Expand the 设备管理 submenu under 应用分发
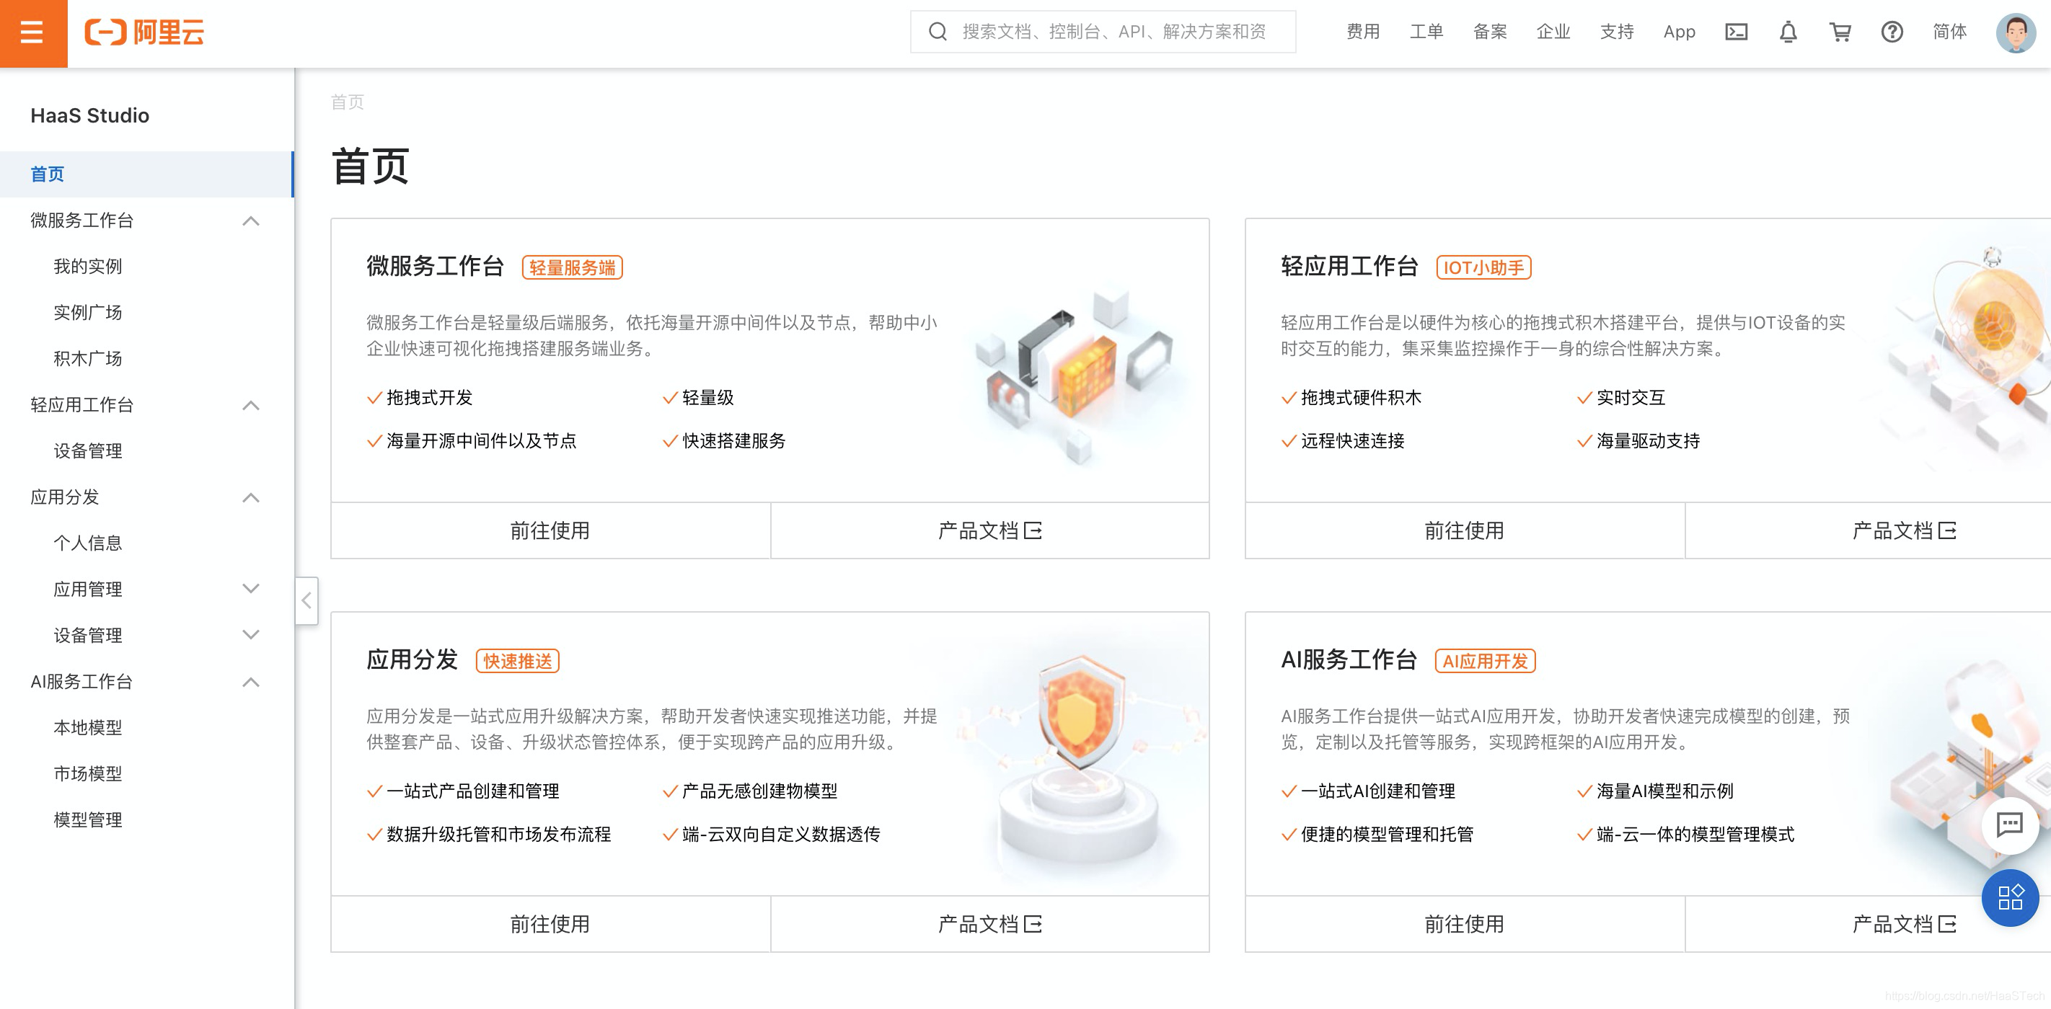Image resolution: width=2051 pixels, height=1009 pixels. pos(251,635)
